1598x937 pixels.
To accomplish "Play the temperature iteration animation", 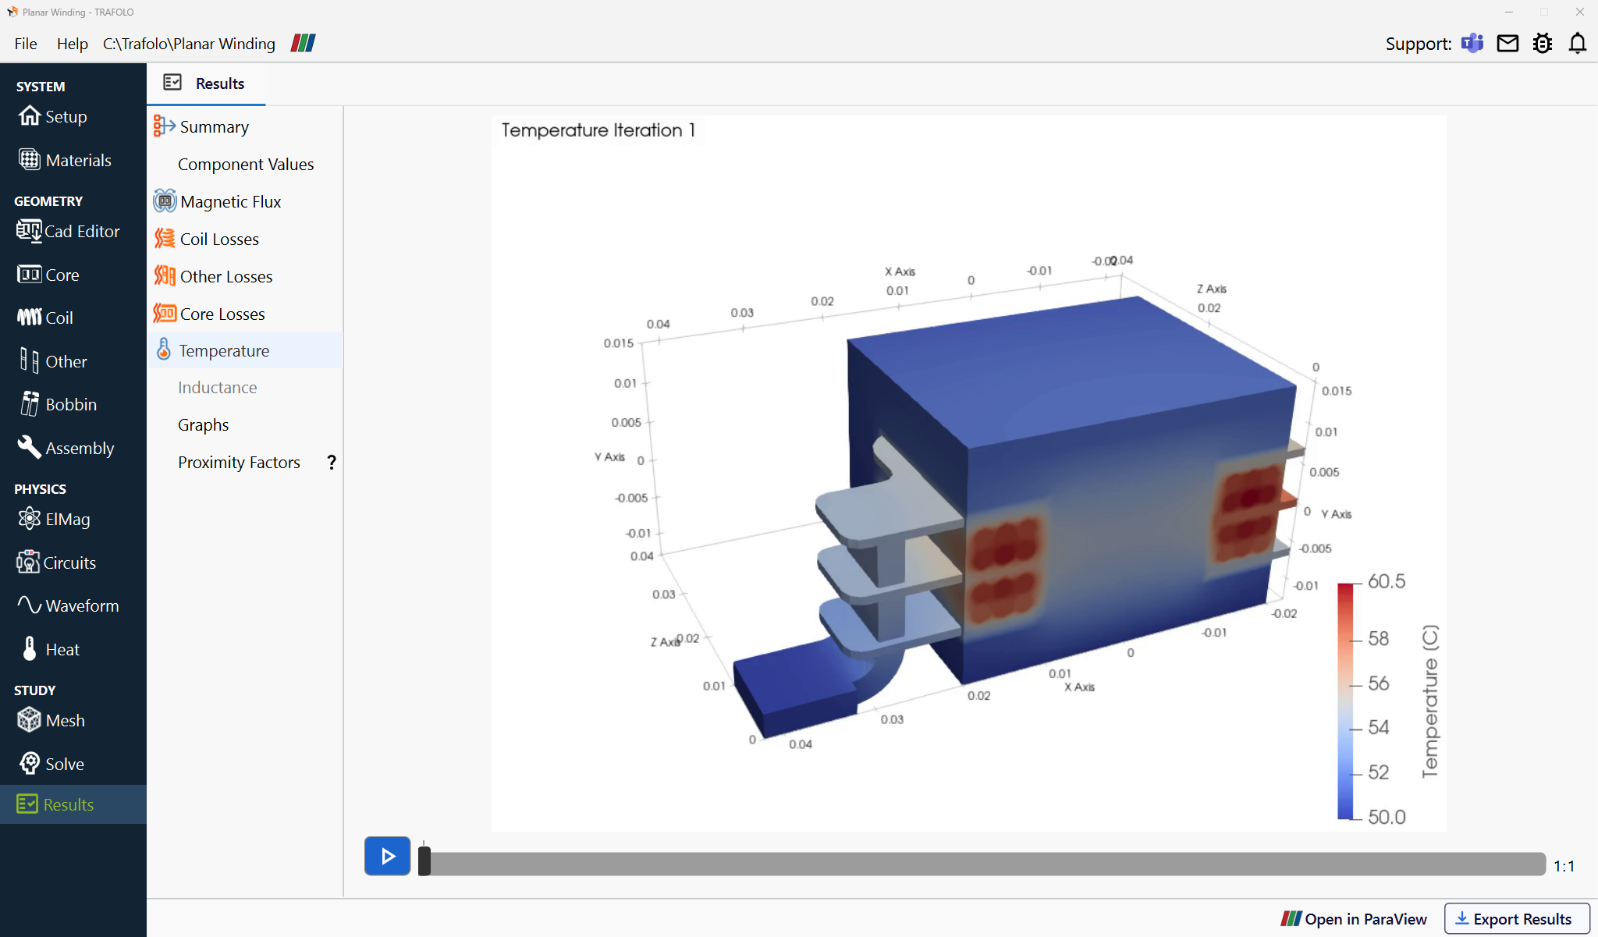I will [x=387, y=856].
